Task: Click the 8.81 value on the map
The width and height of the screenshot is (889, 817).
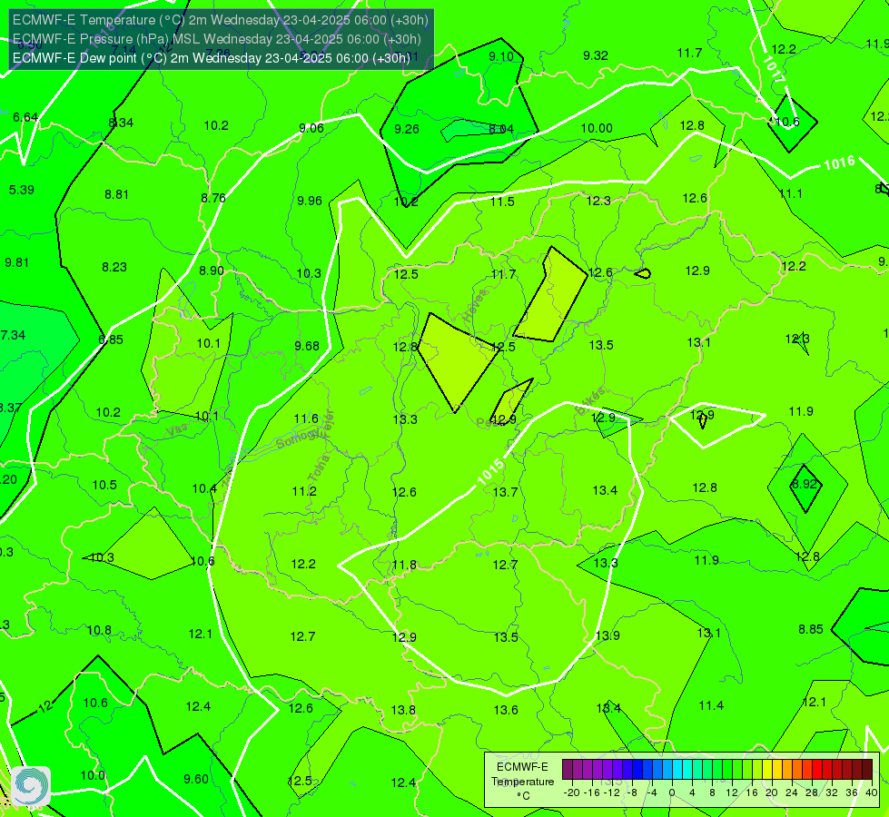Action: (117, 194)
